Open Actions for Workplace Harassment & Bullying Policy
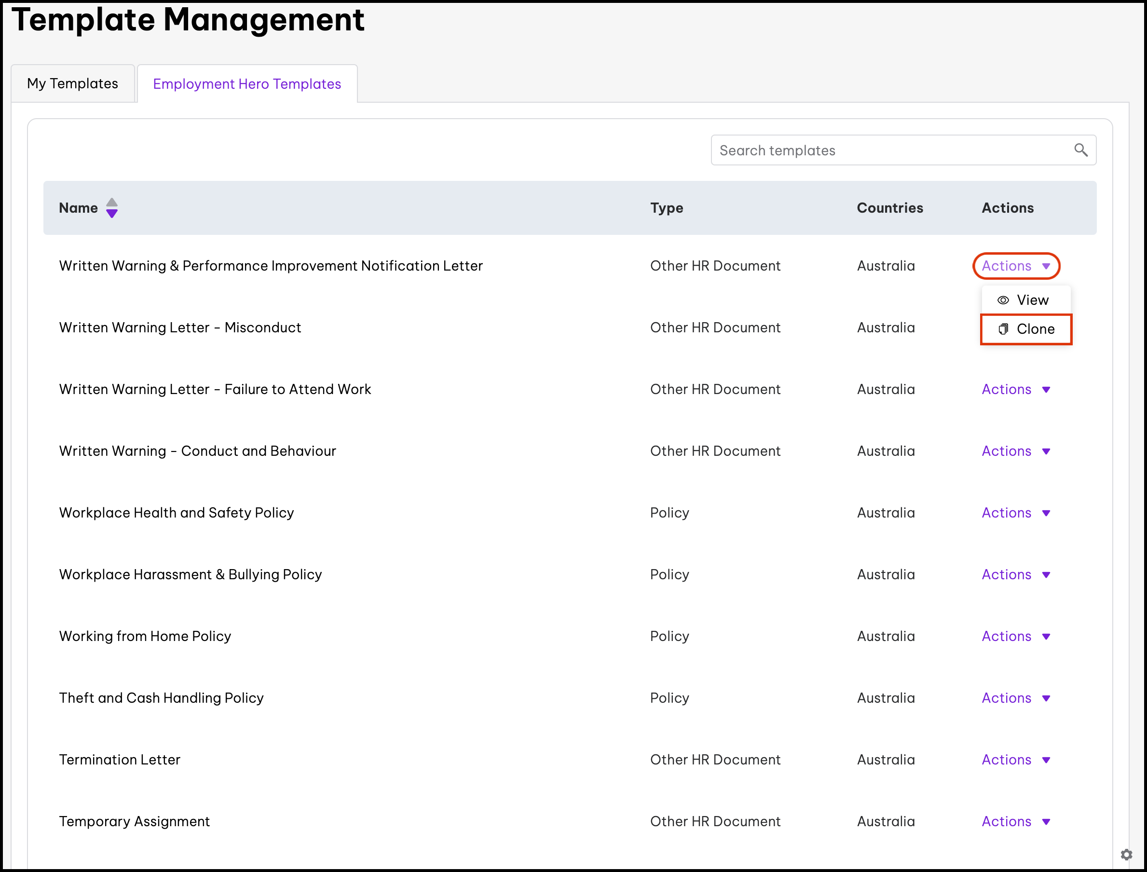 coord(1016,574)
